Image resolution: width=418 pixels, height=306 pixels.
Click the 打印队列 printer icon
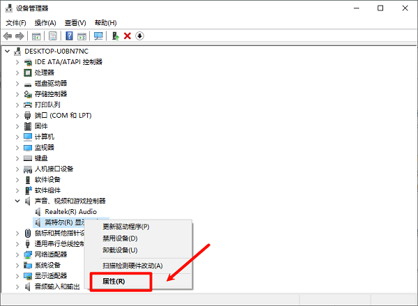pyautogui.click(x=28, y=105)
